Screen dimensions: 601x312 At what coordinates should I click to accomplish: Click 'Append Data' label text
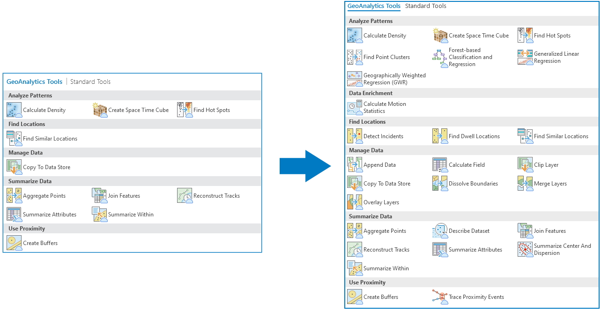[379, 165]
